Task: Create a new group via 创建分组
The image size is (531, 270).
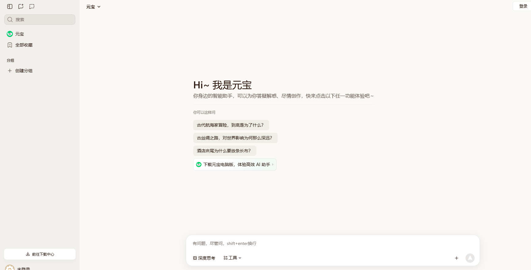Action: pyautogui.click(x=40, y=71)
